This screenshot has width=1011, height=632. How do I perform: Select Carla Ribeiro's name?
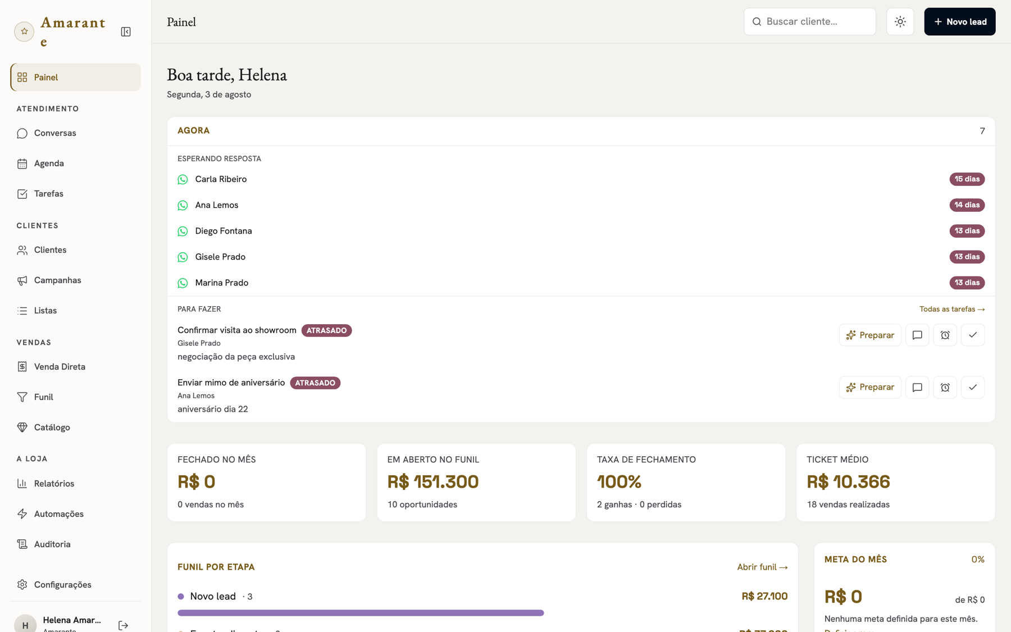coord(221,179)
